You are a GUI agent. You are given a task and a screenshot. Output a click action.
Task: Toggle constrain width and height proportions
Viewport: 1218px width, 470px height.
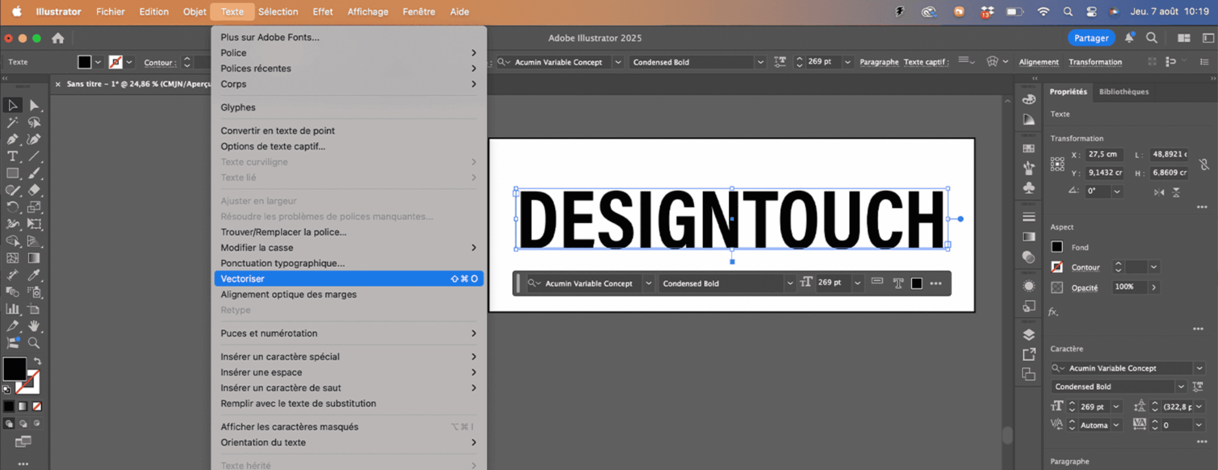(1204, 164)
